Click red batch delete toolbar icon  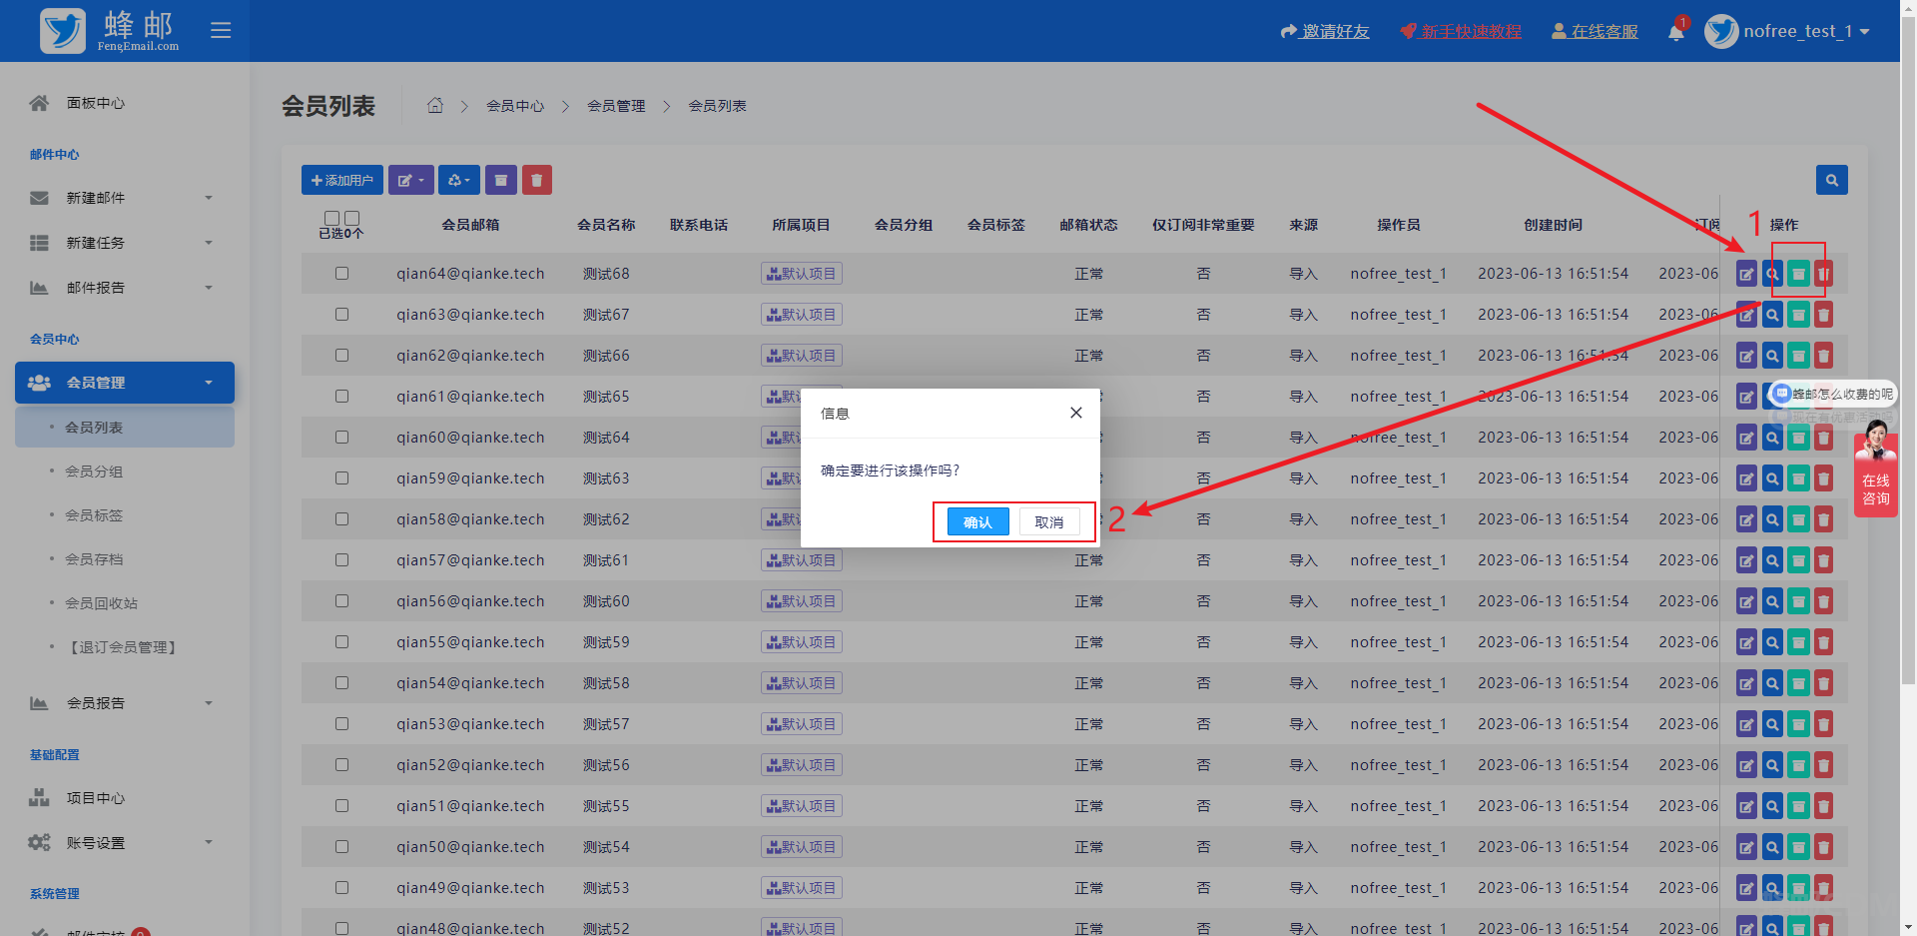click(536, 180)
